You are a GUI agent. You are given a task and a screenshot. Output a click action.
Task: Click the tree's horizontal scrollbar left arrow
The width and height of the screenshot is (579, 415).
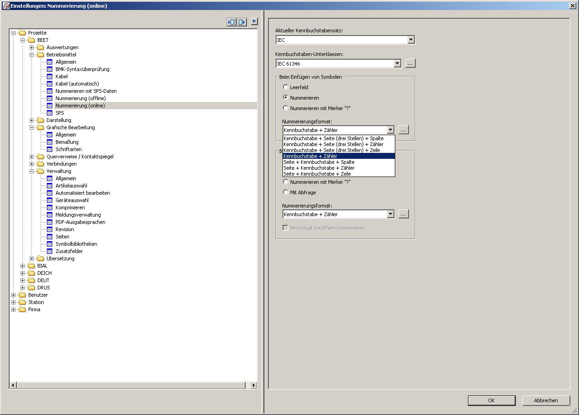coord(13,385)
